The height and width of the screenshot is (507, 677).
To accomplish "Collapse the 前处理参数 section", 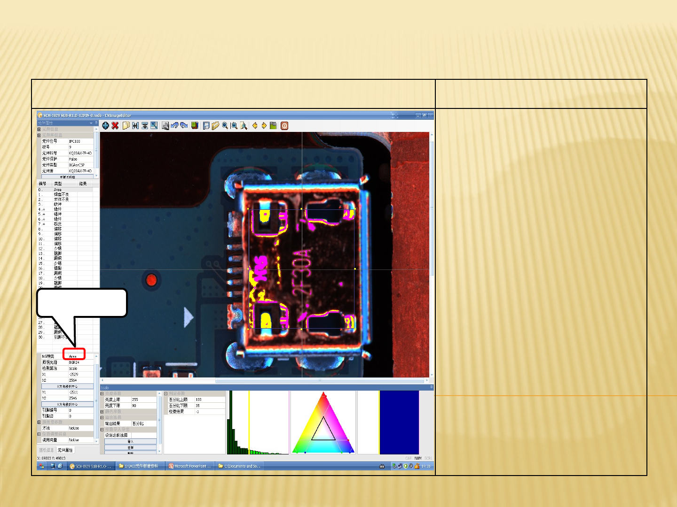I will 39,422.
